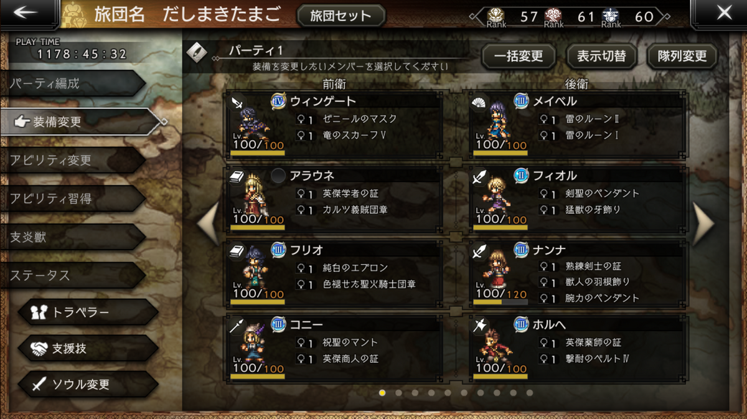Show previous party with left arrow

[208, 223]
